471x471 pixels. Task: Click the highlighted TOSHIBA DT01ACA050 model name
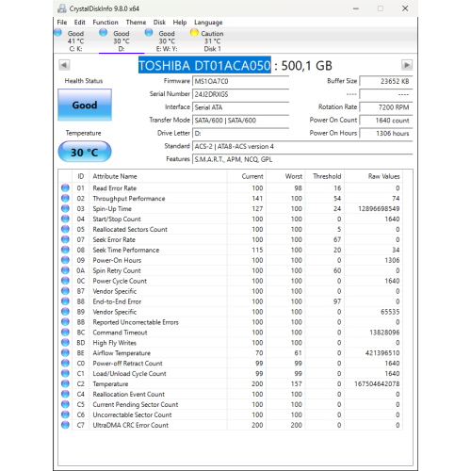[x=204, y=65]
